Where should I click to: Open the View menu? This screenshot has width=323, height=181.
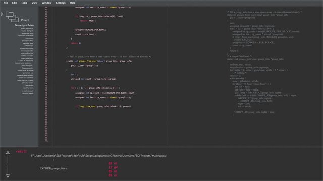34,3
